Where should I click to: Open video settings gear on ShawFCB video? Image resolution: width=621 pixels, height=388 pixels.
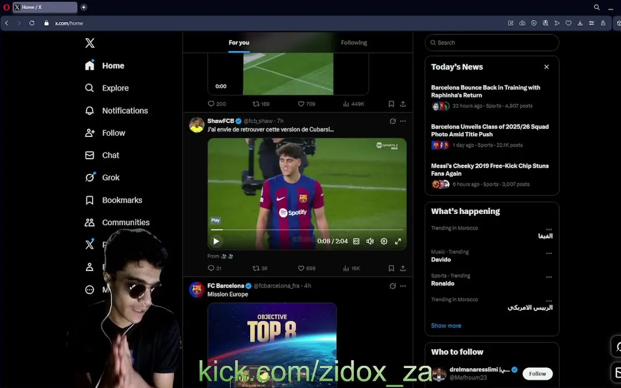384,241
